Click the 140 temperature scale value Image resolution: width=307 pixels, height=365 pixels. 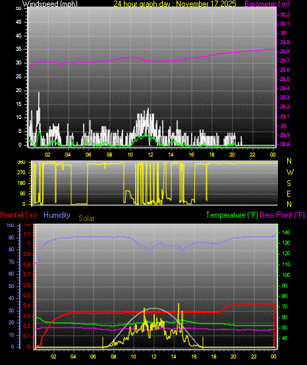coord(286,232)
